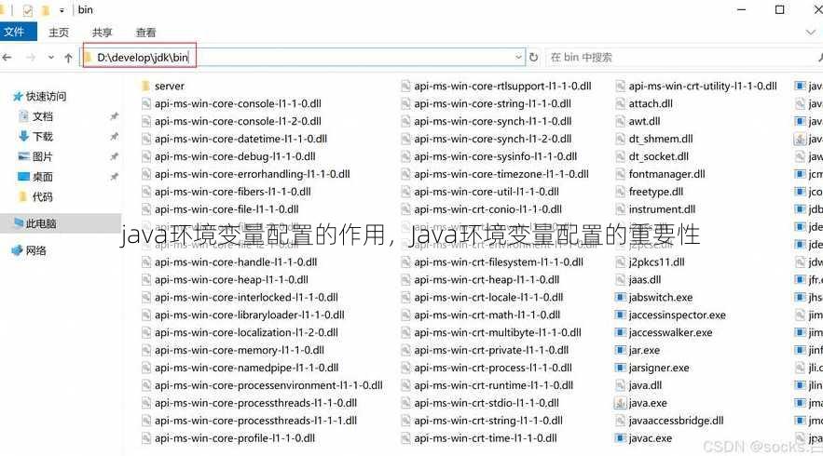Select the jaccessinspector.exe file icon

(621, 315)
